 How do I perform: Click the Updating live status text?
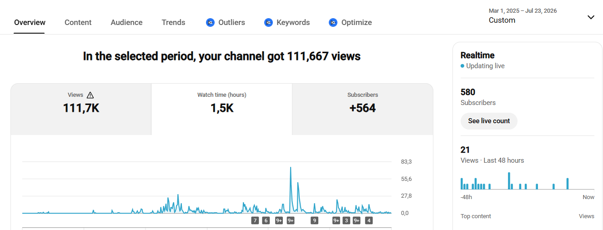pos(485,66)
